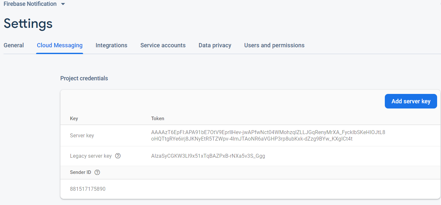
Task: Click the Legacy server key token value
Action: point(208,156)
